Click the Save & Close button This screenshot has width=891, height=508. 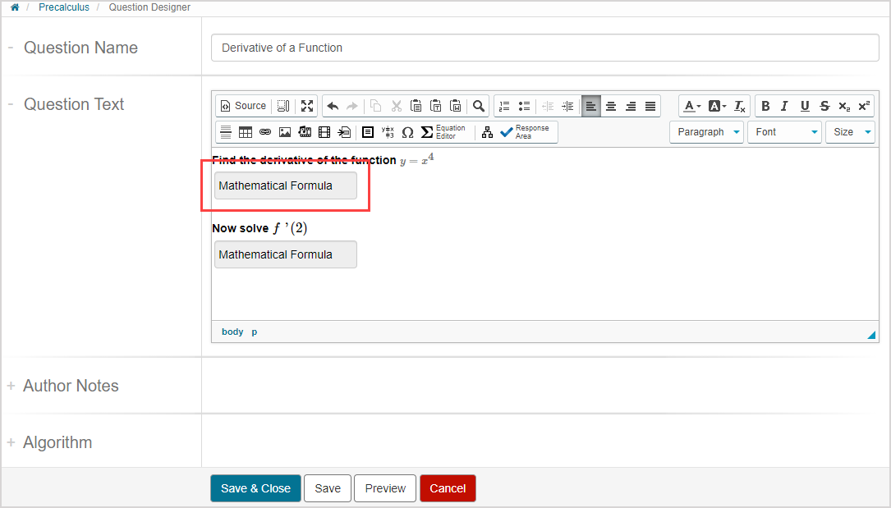[x=255, y=488]
